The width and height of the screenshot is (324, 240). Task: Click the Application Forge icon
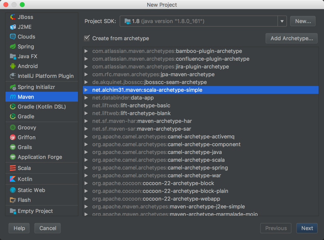point(13,157)
